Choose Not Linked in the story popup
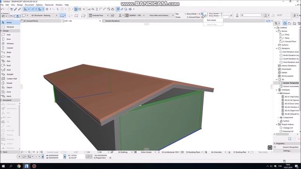 pyautogui.click(x=211, y=20)
